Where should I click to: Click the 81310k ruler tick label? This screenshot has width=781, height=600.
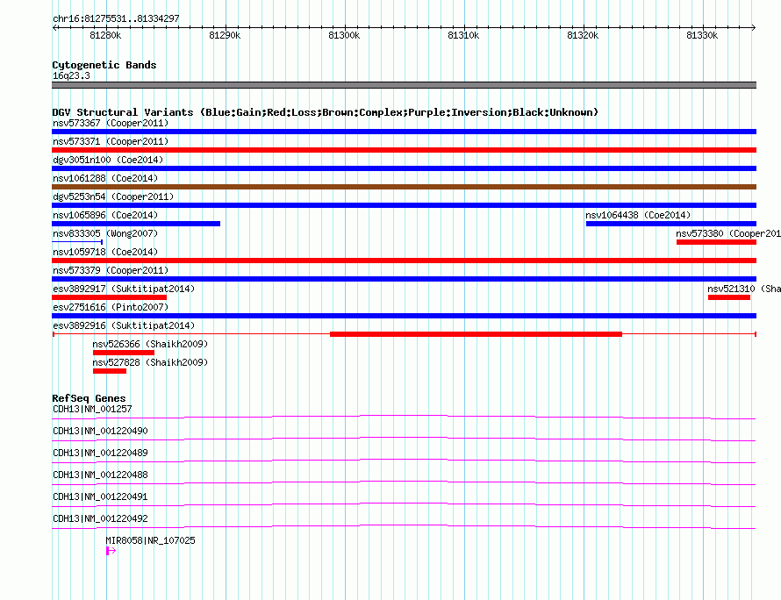pos(463,35)
